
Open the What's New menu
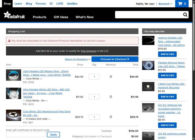[85, 17]
